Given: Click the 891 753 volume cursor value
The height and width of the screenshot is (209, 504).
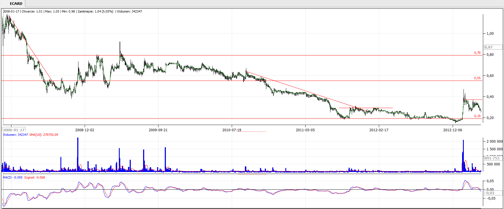Looking at the screenshot, I should click(x=493, y=158).
